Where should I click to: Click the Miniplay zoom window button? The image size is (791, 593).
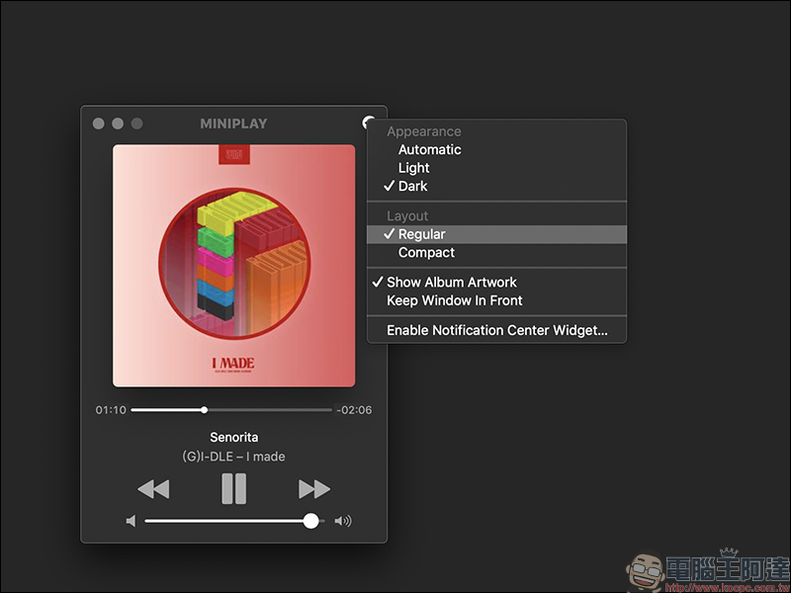pyautogui.click(x=136, y=124)
